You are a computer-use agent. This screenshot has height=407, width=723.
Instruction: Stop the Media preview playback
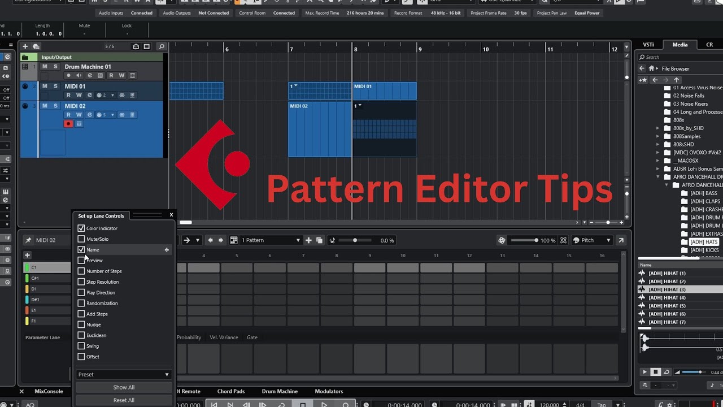pos(656,372)
